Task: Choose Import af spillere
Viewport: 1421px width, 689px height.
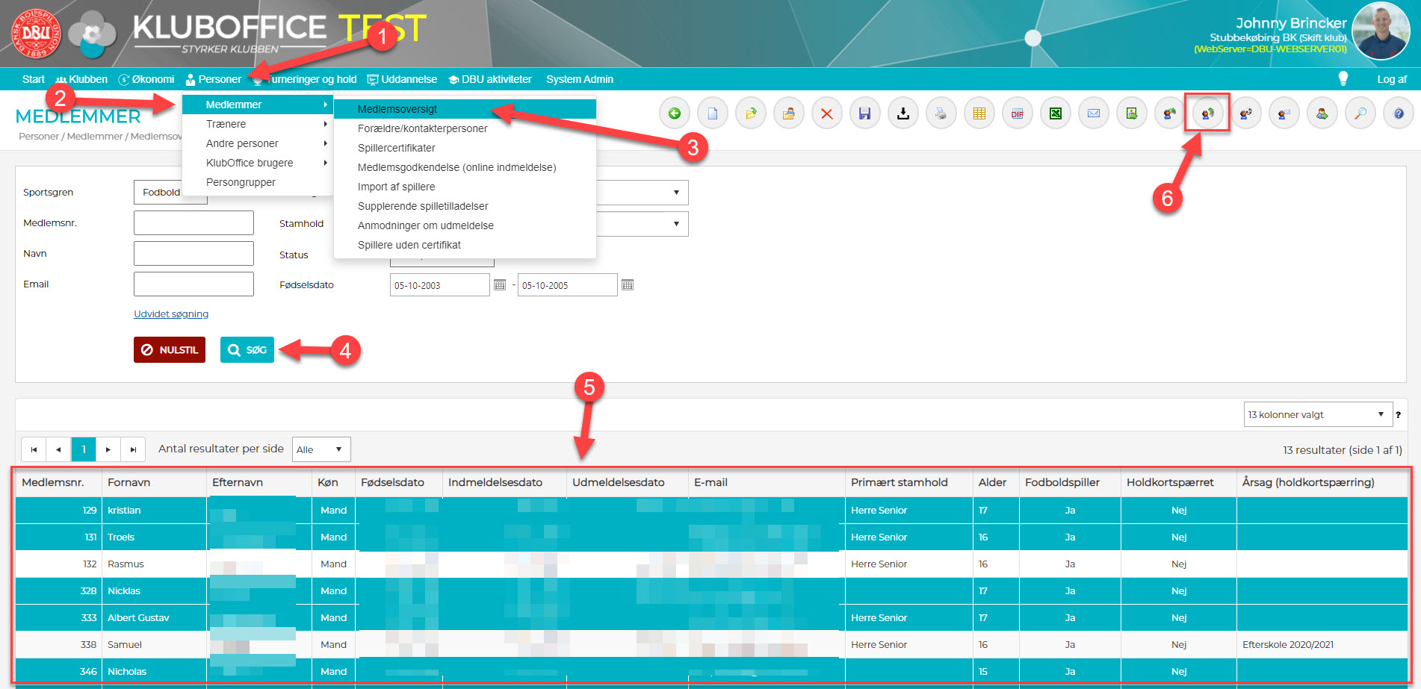Action: click(465, 187)
